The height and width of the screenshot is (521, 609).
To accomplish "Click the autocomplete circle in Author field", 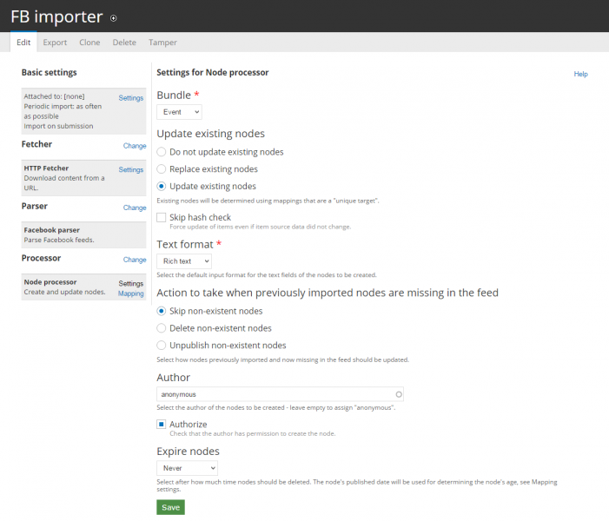I will [x=399, y=394].
